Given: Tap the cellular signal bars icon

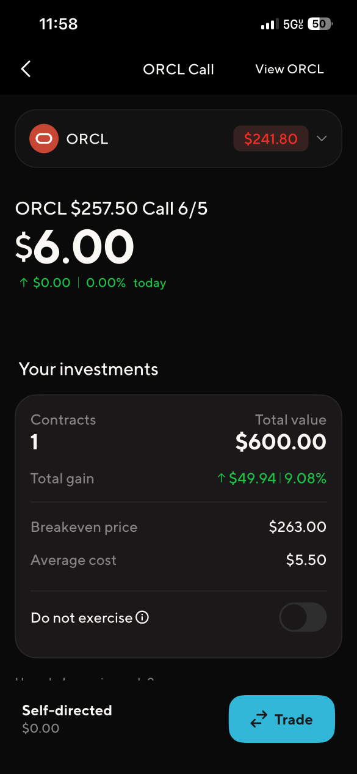Looking at the screenshot, I should pos(269,24).
